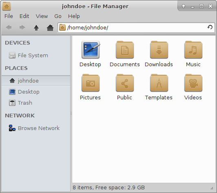The width and height of the screenshot is (217, 193).
Task: Go to parent folder using up arrow
Action: point(36,28)
